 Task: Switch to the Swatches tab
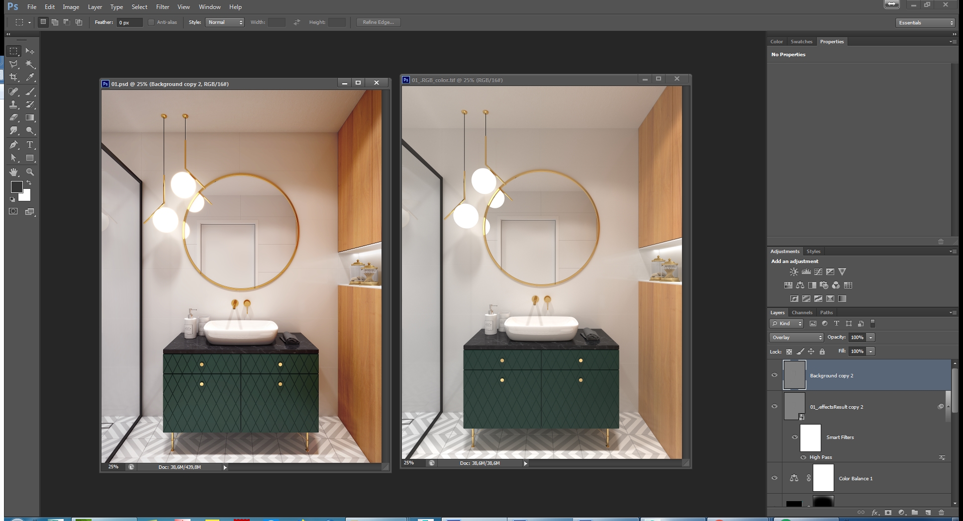tap(801, 42)
